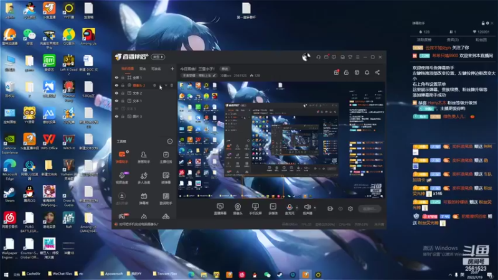Open the skin shirt icon in the title bar
Viewport: 498px width, 280px height.
[350, 57]
